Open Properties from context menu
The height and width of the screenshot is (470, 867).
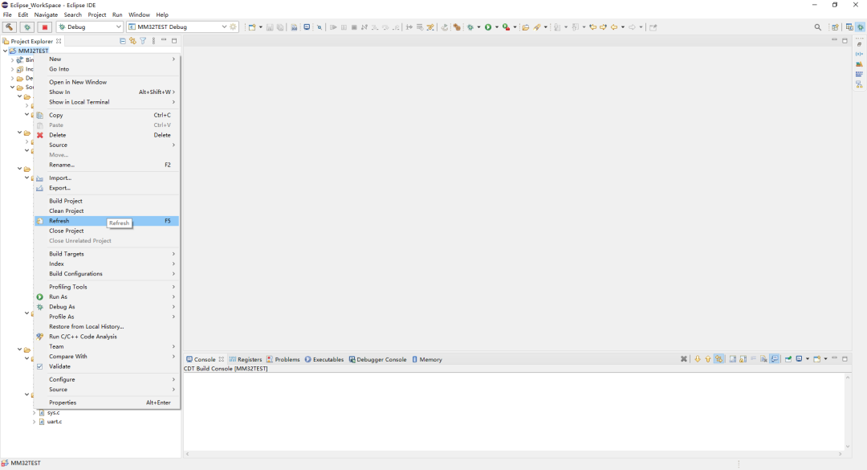coord(108,403)
